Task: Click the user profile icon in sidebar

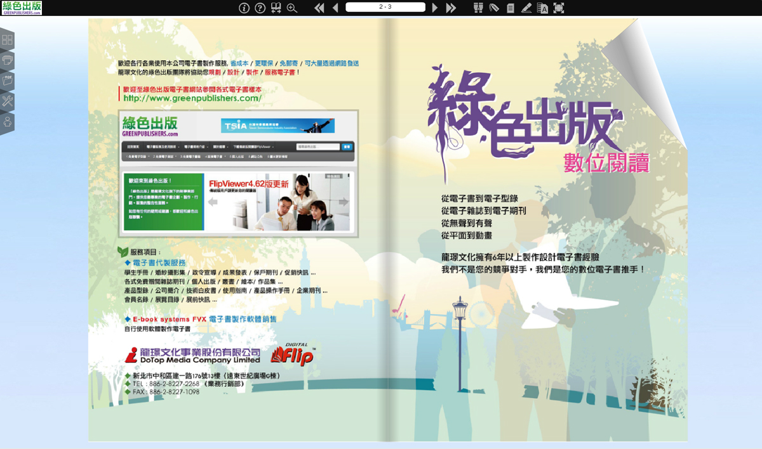Action: coord(7,122)
